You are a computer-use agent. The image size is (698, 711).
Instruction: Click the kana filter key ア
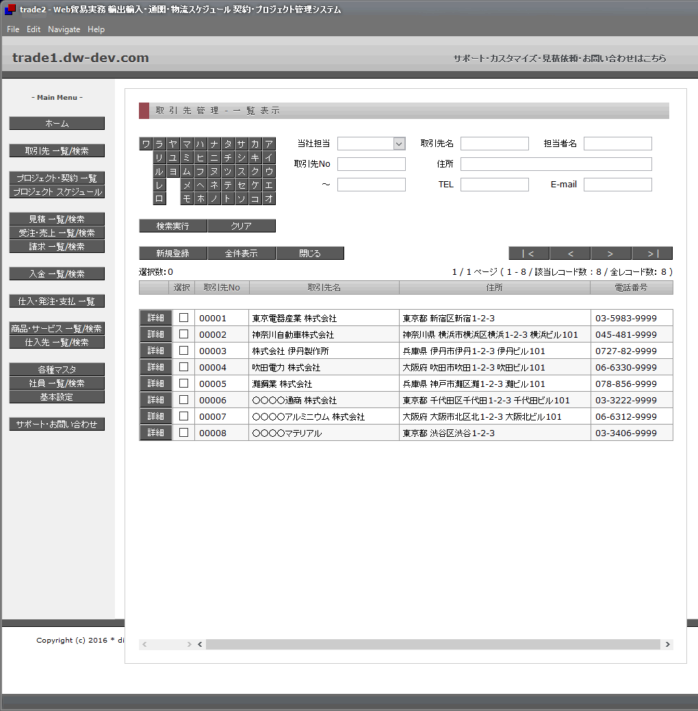(x=269, y=144)
